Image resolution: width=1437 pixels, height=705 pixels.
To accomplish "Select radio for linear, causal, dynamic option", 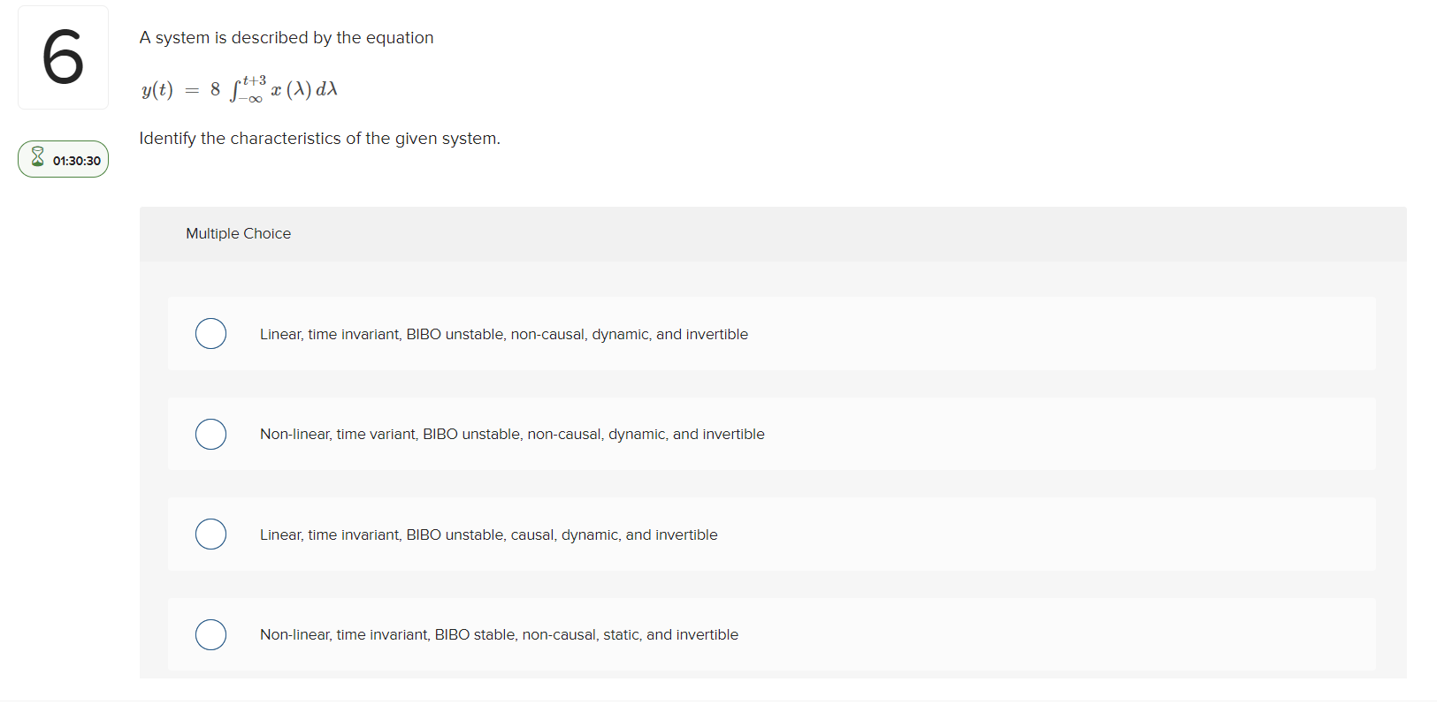I will [210, 534].
